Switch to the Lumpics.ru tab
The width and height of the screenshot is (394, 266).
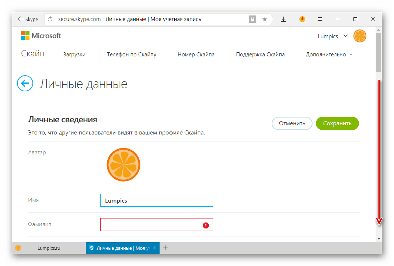tap(49, 248)
